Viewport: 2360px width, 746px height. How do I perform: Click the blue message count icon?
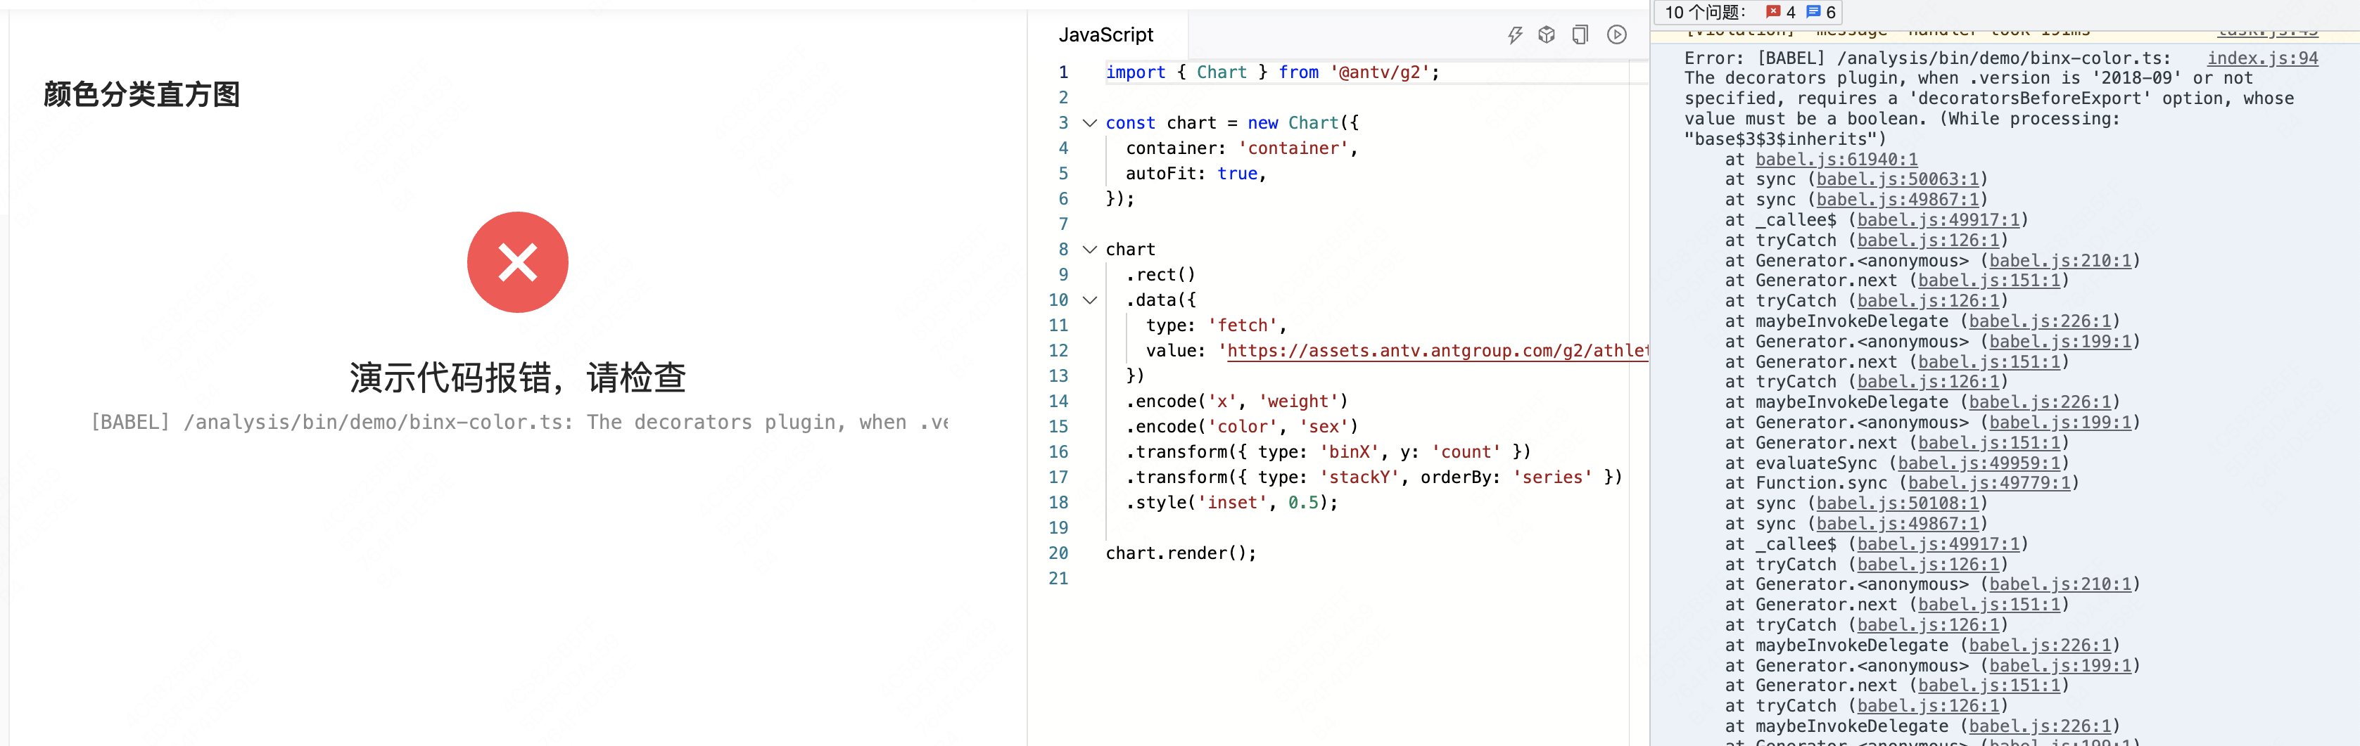(x=1820, y=13)
